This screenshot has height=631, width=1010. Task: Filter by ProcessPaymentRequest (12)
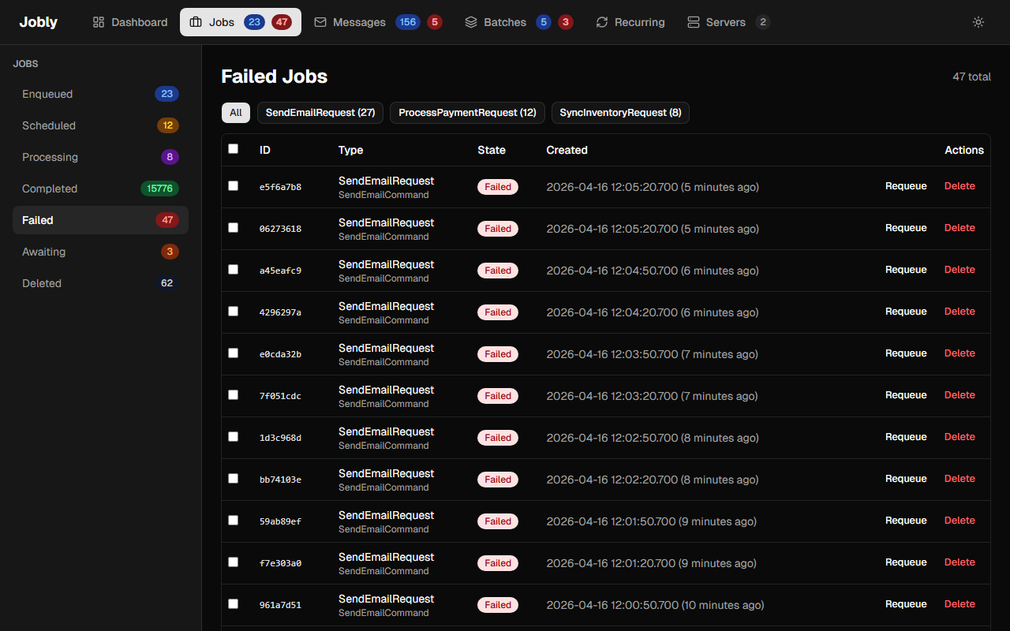[467, 113]
